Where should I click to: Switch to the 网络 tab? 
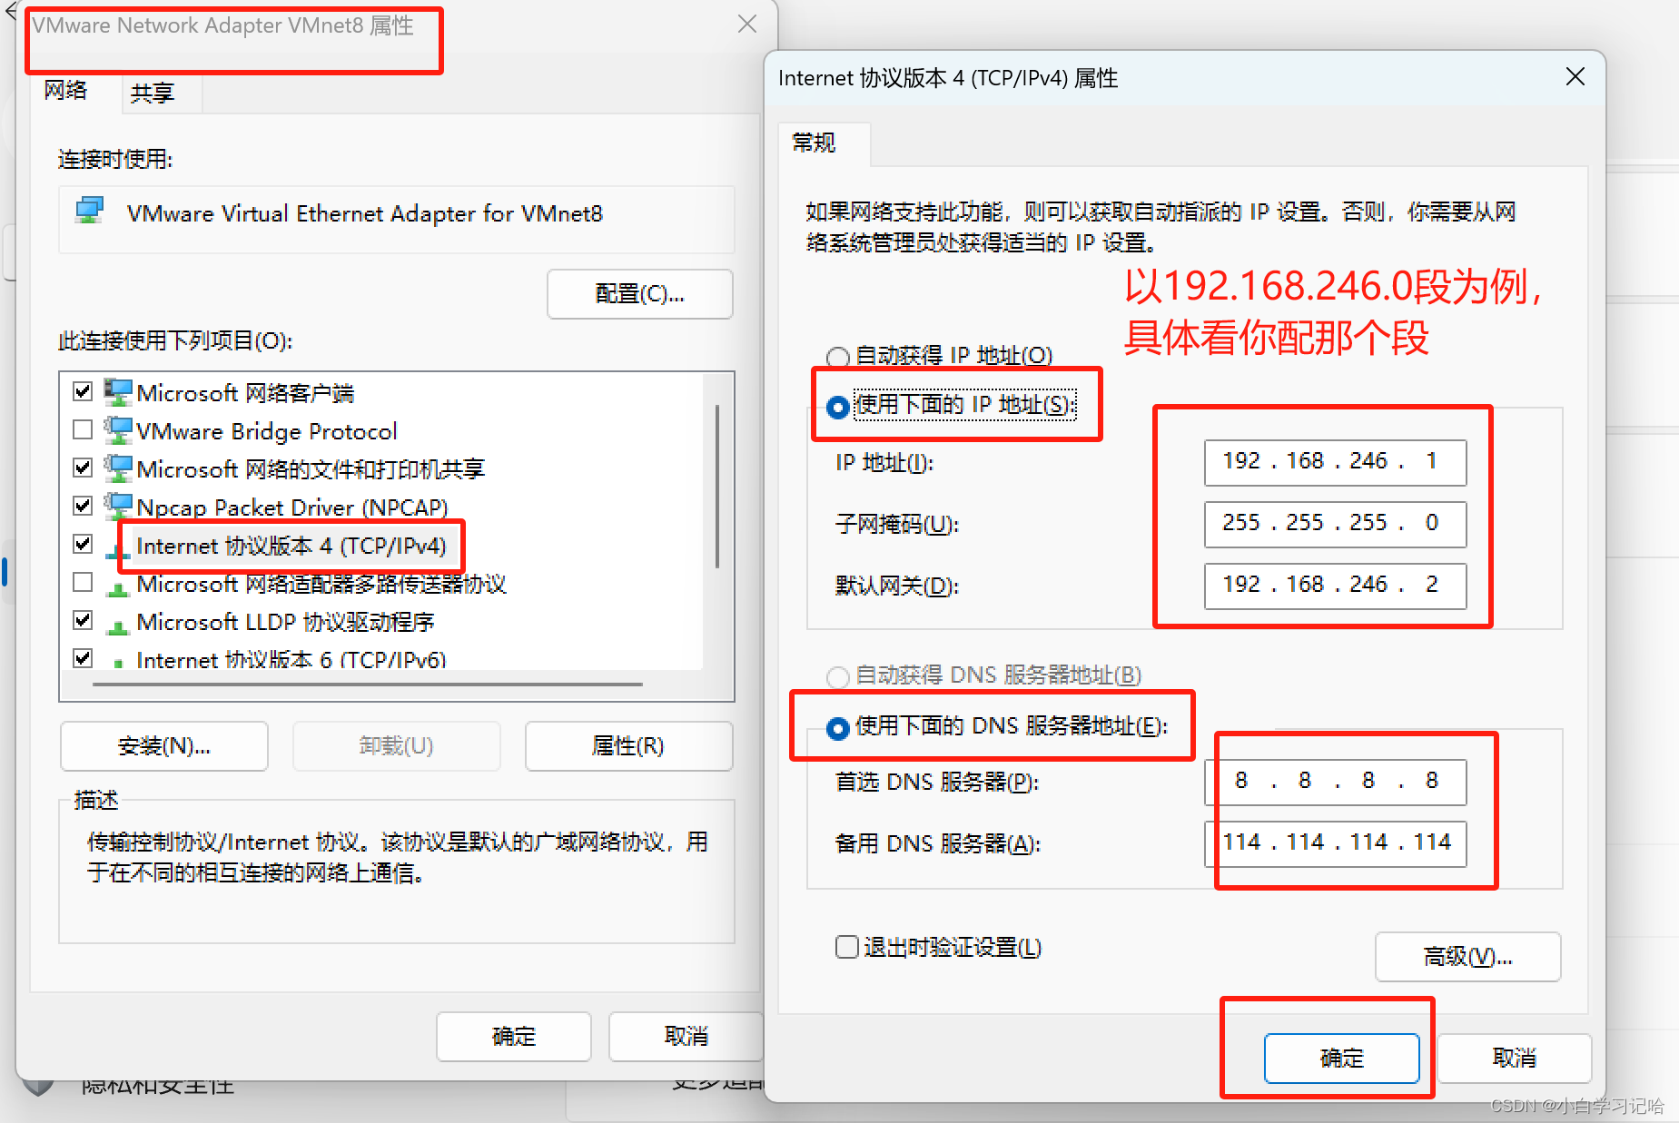[x=66, y=90]
